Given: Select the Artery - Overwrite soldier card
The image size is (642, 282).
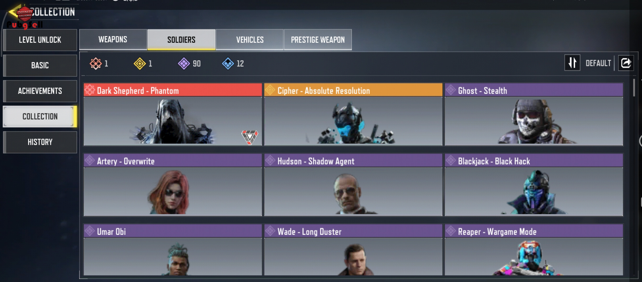Looking at the screenshot, I should point(173,185).
